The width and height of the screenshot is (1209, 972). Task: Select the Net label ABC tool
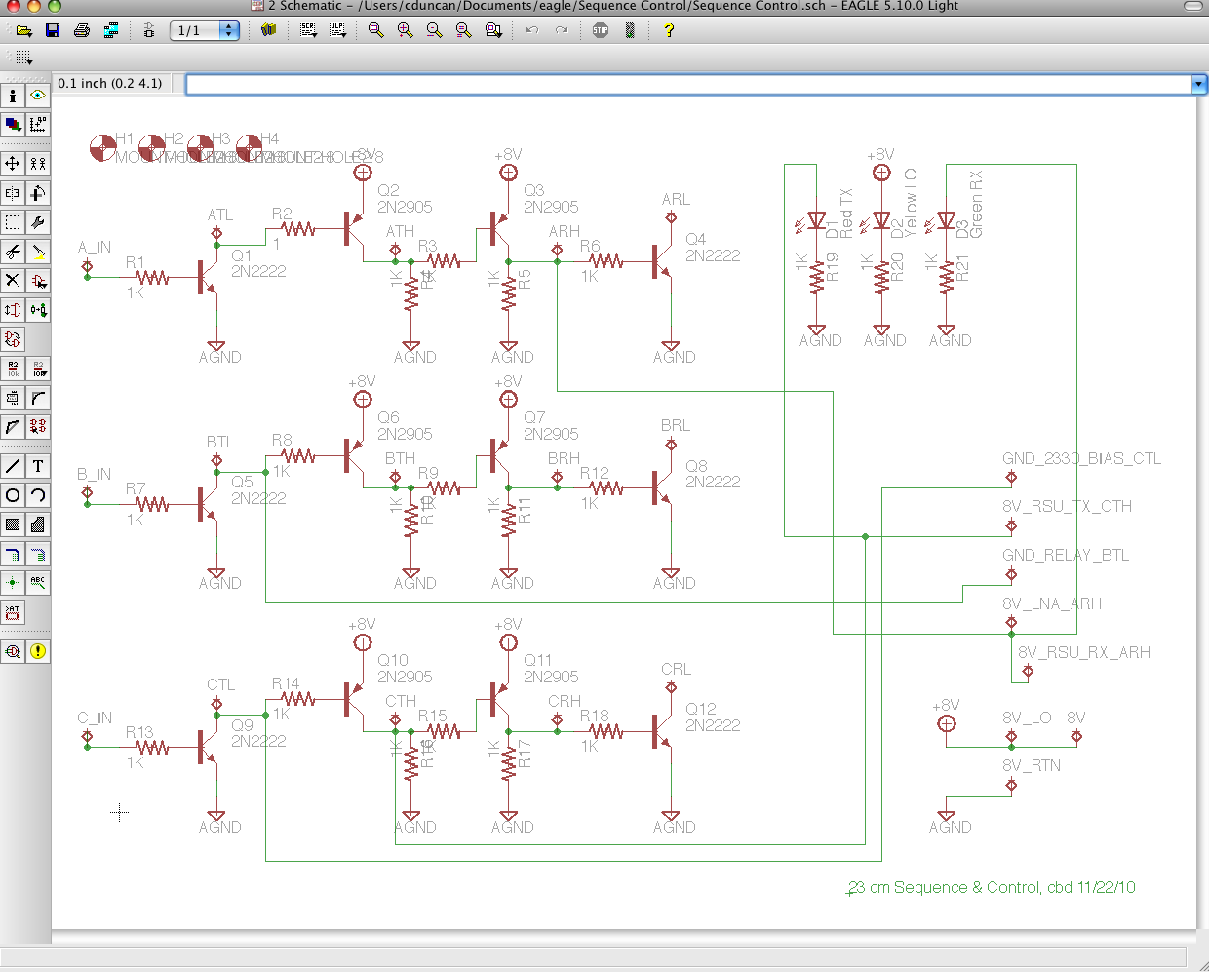pos(38,583)
